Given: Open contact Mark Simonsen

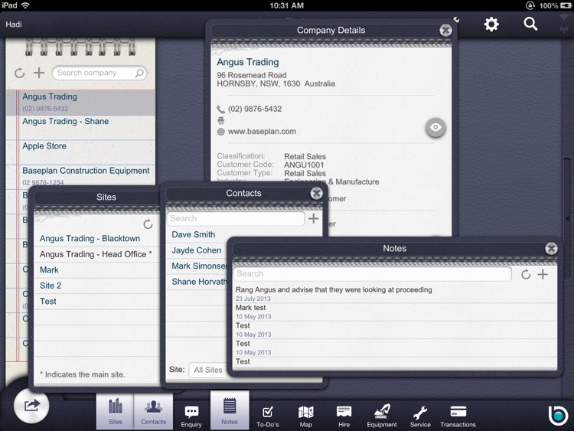Looking at the screenshot, I should point(199,266).
